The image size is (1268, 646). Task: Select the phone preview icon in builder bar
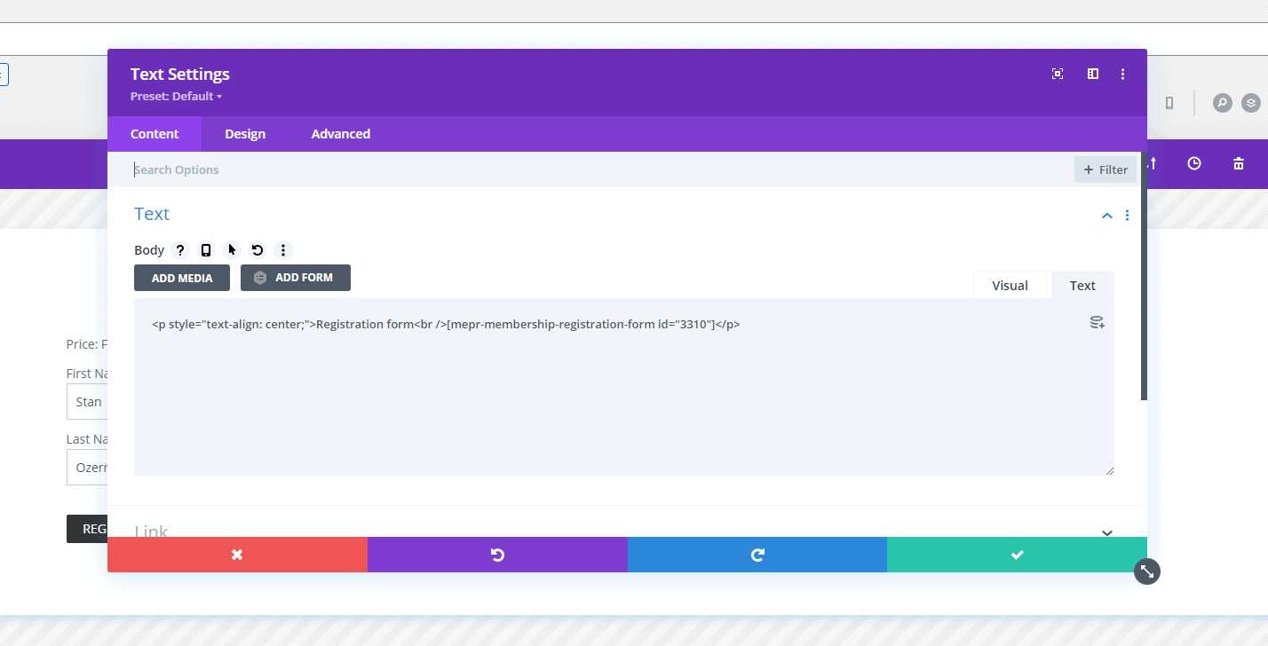[x=1169, y=103]
